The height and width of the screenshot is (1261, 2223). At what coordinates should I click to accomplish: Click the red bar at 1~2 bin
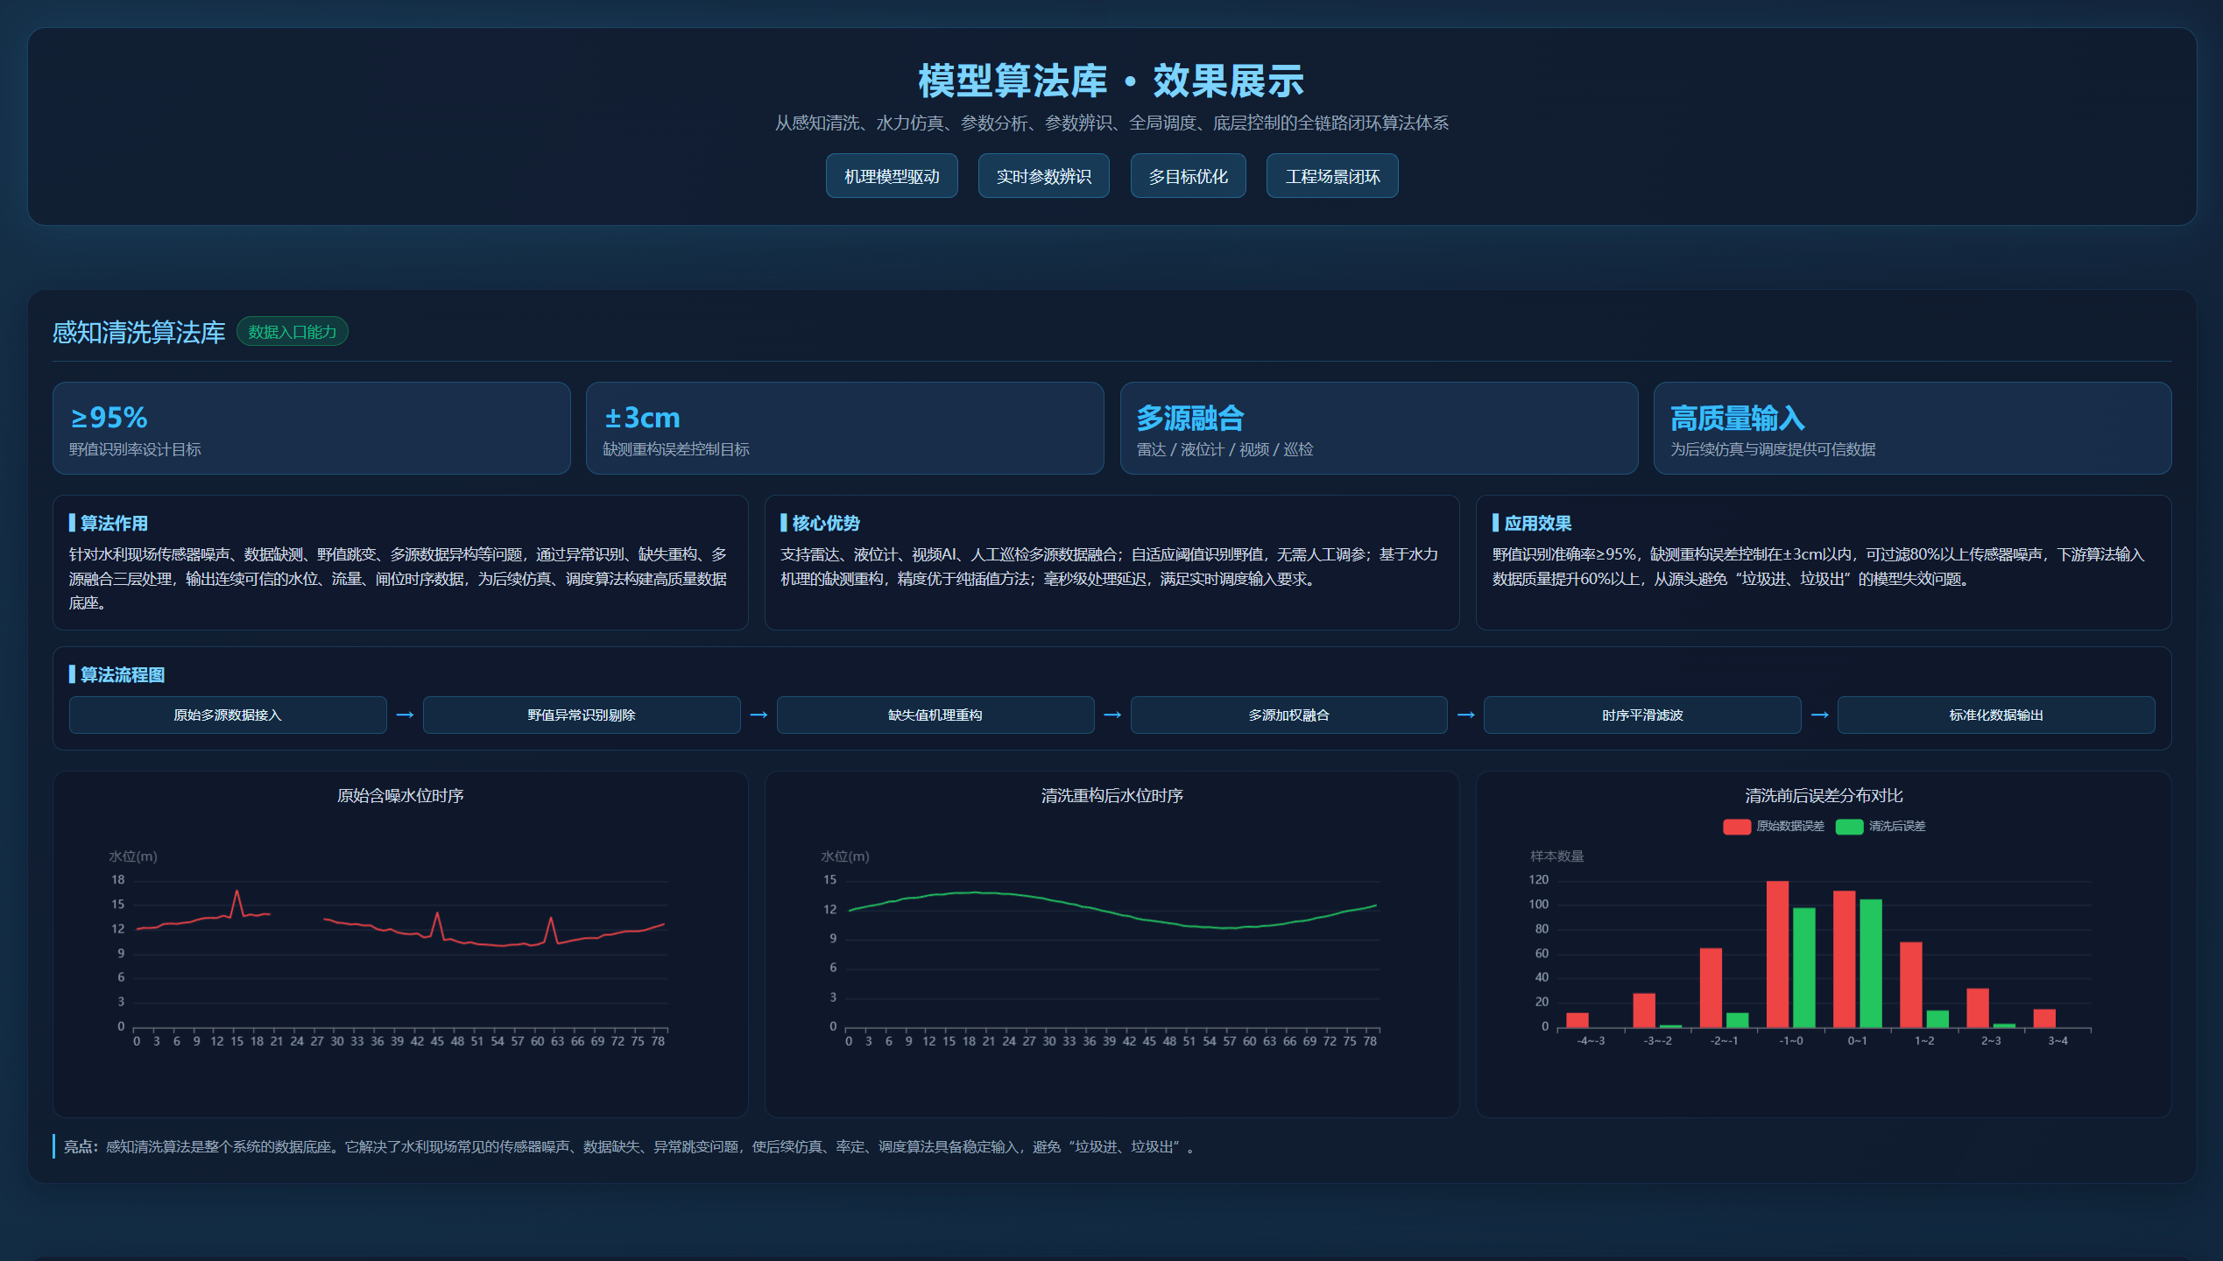[x=1911, y=985]
